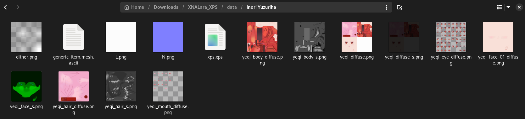Select the N.png blue thumbnail
The width and height of the screenshot is (525, 119).
168,37
